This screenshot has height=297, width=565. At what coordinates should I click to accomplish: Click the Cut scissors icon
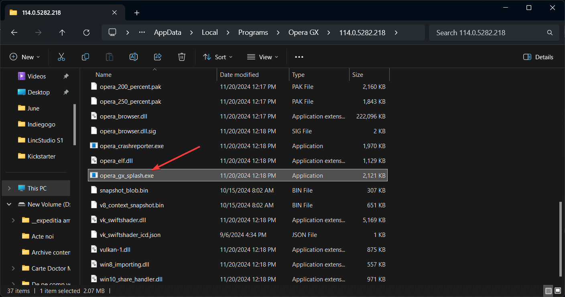tap(61, 57)
